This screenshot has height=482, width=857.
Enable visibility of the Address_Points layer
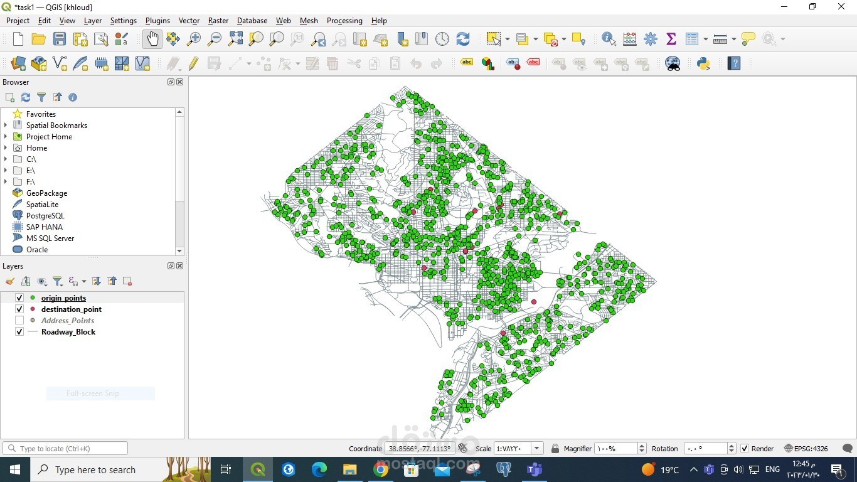click(x=19, y=320)
